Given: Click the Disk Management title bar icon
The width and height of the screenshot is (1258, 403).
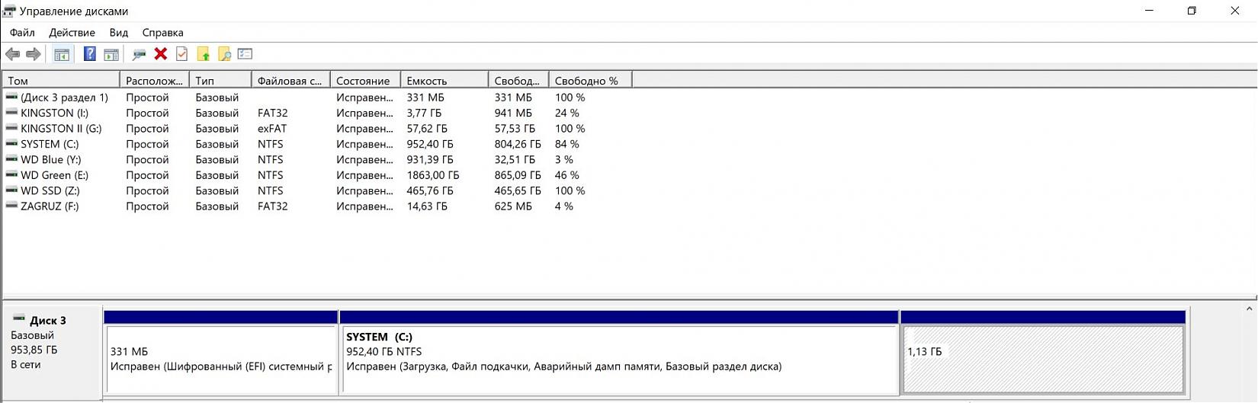Looking at the screenshot, I should click(9, 11).
